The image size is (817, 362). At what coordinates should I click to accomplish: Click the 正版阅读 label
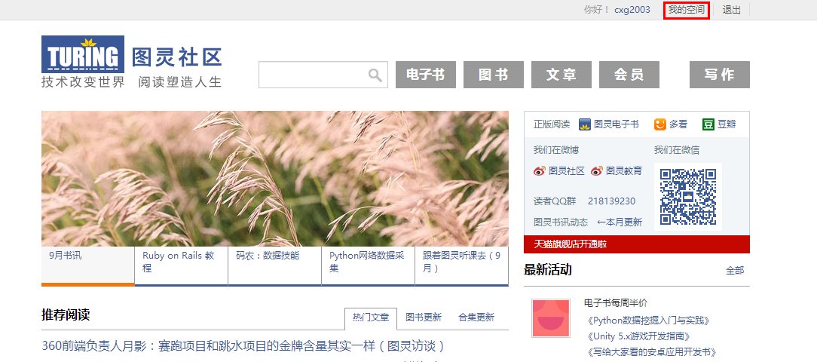point(552,124)
